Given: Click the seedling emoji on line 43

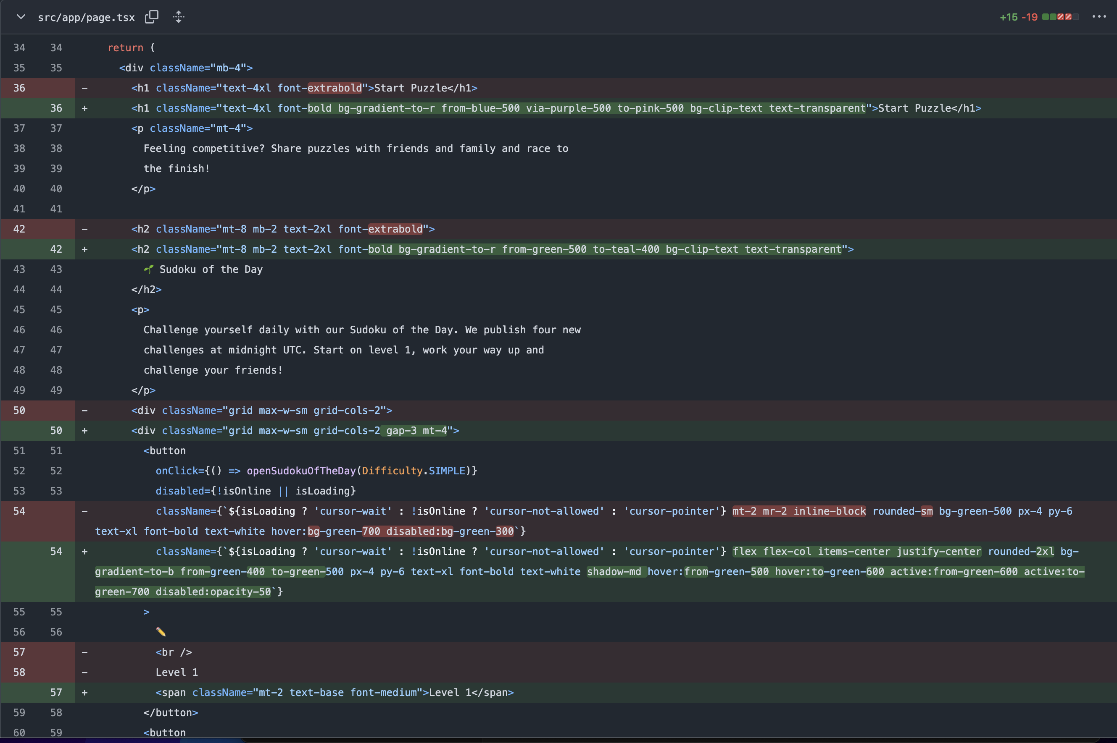Looking at the screenshot, I should 148,269.
